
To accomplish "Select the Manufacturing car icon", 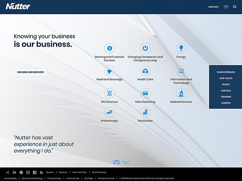I will pyautogui.click(x=145, y=93).
